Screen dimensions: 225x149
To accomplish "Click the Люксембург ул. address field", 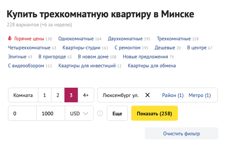I will tap(121, 95).
